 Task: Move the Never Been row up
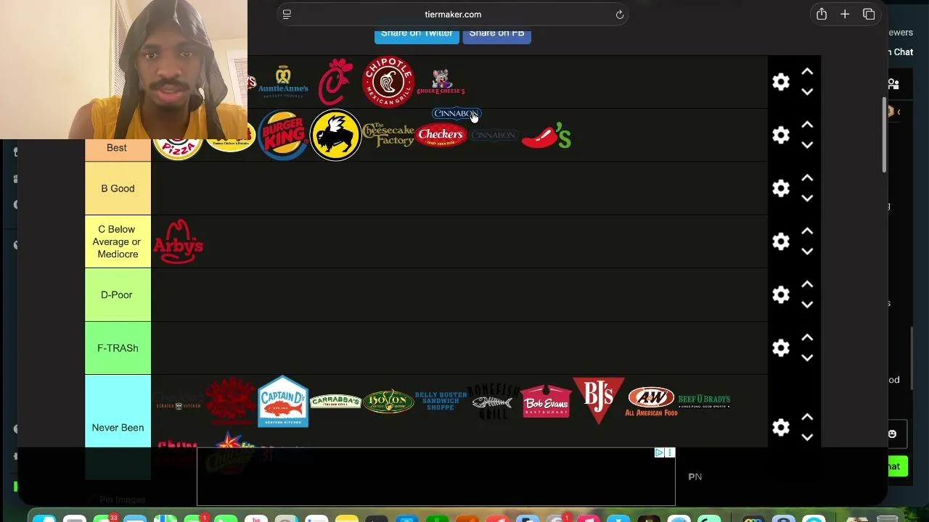[807, 418]
